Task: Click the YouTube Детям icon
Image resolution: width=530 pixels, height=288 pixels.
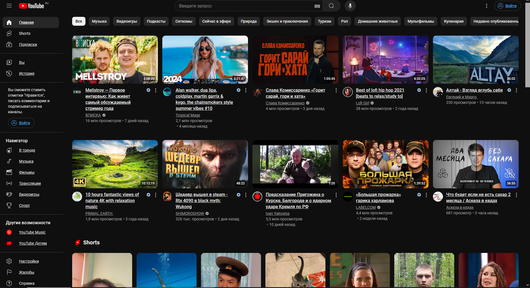Action: (9, 243)
